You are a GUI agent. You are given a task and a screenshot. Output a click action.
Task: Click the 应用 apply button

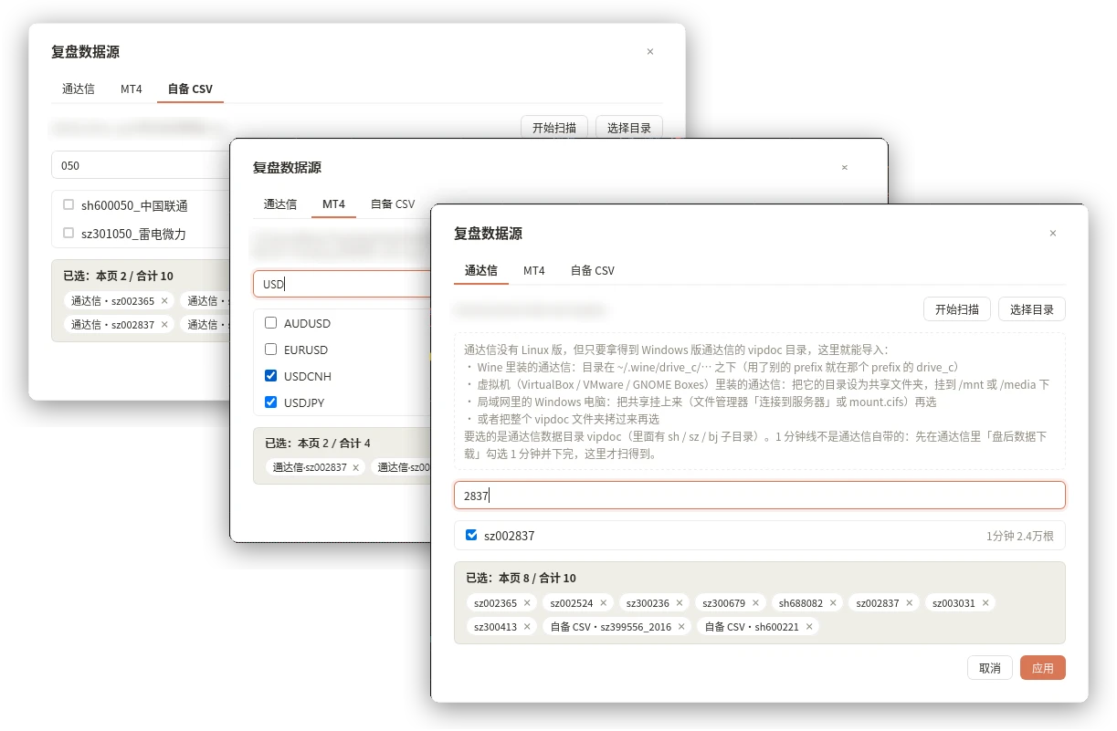click(1043, 668)
